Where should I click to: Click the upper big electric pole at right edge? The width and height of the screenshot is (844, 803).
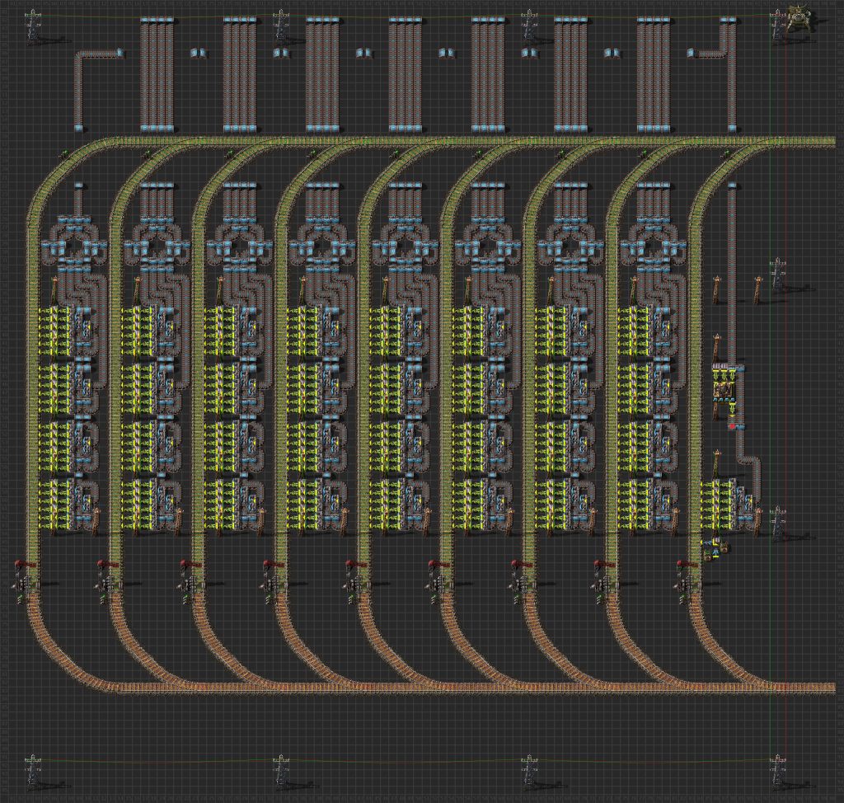tap(778, 275)
